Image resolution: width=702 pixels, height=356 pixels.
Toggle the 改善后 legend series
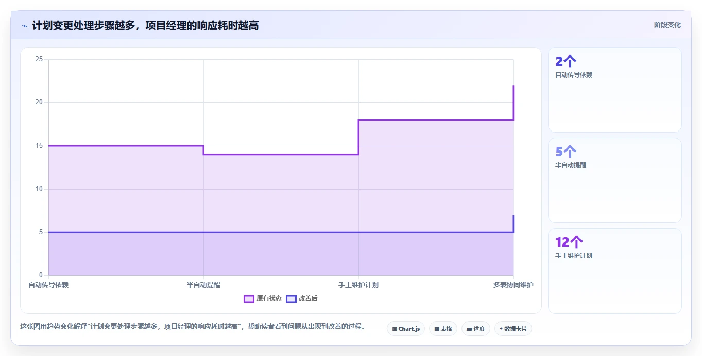point(302,298)
